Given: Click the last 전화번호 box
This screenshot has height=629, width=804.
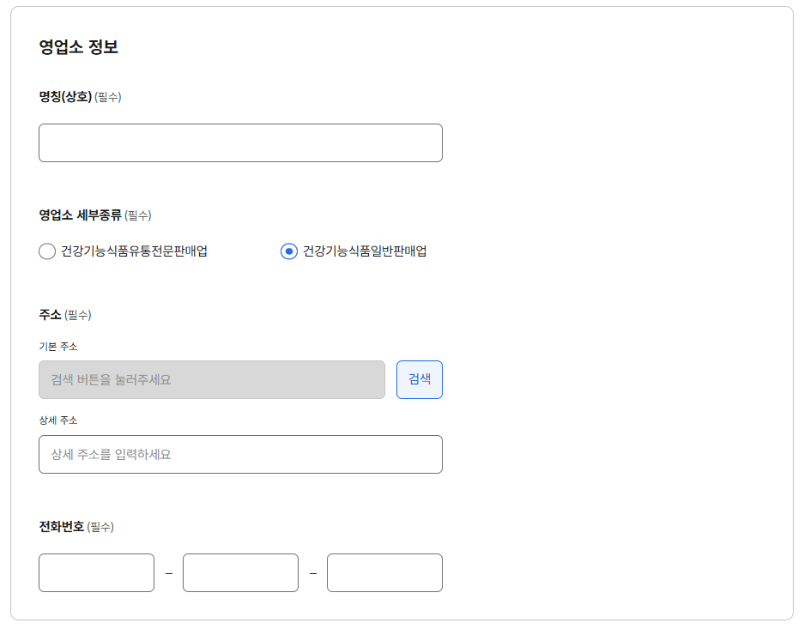Looking at the screenshot, I should pos(384,572).
